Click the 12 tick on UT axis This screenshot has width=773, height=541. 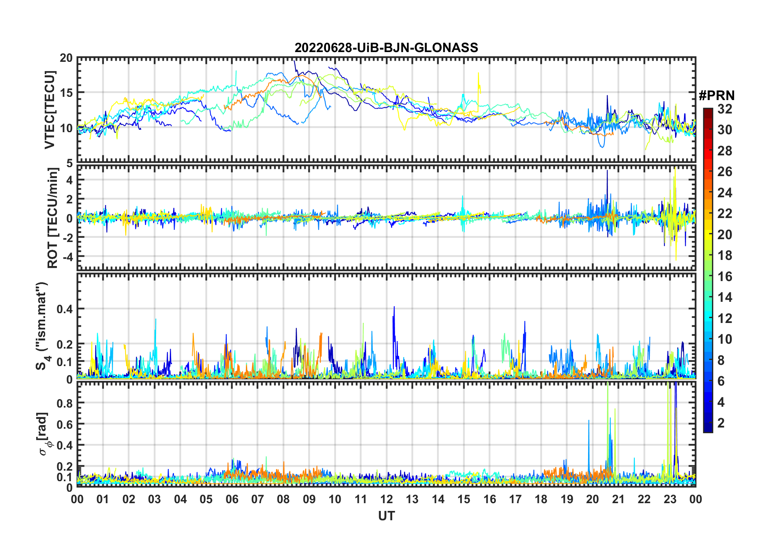click(x=386, y=499)
